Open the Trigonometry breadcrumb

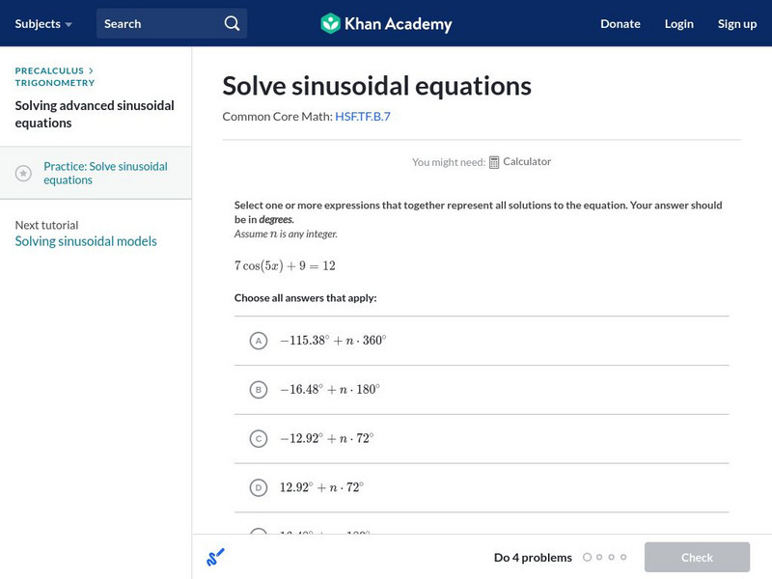(55, 83)
